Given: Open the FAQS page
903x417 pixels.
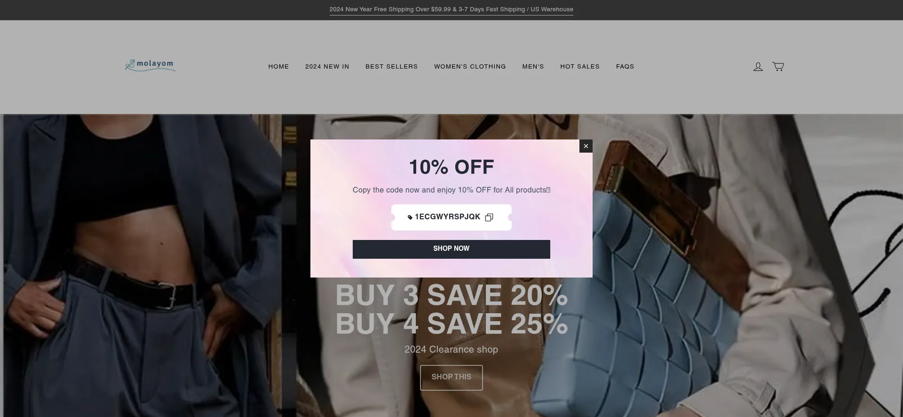Looking at the screenshot, I should [x=625, y=67].
